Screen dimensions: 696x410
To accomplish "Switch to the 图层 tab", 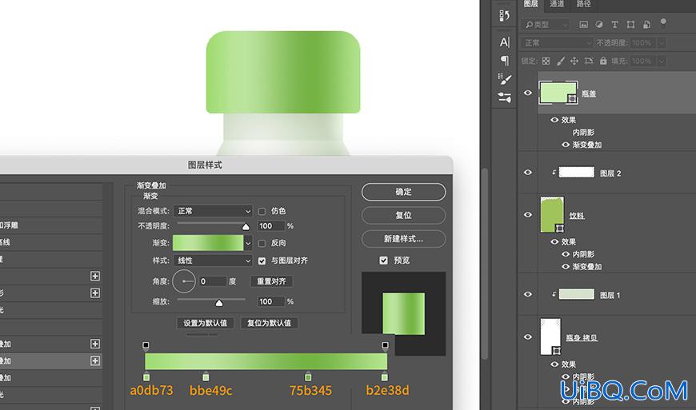I will [531, 4].
